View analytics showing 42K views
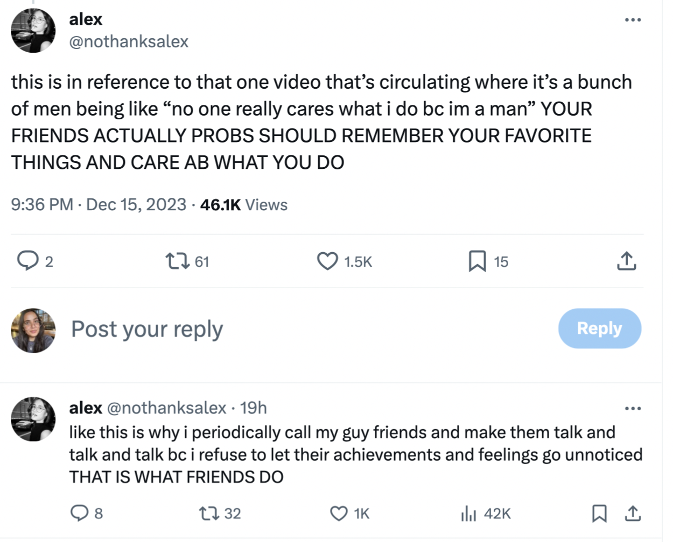 (x=468, y=514)
